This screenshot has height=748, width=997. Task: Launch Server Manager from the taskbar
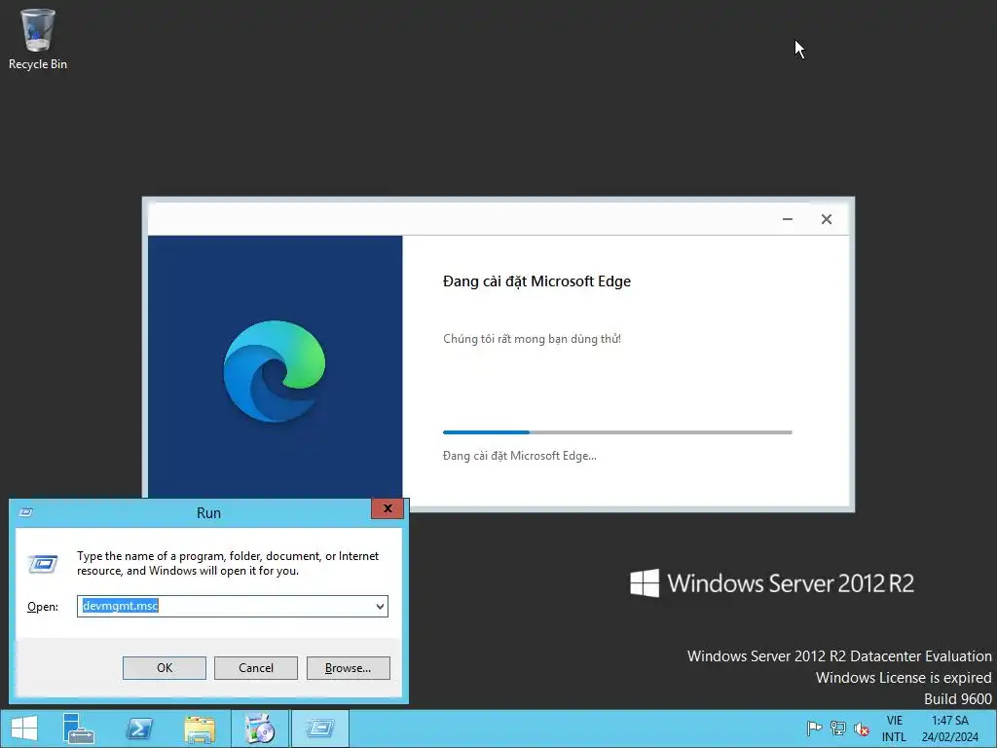coord(78,729)
